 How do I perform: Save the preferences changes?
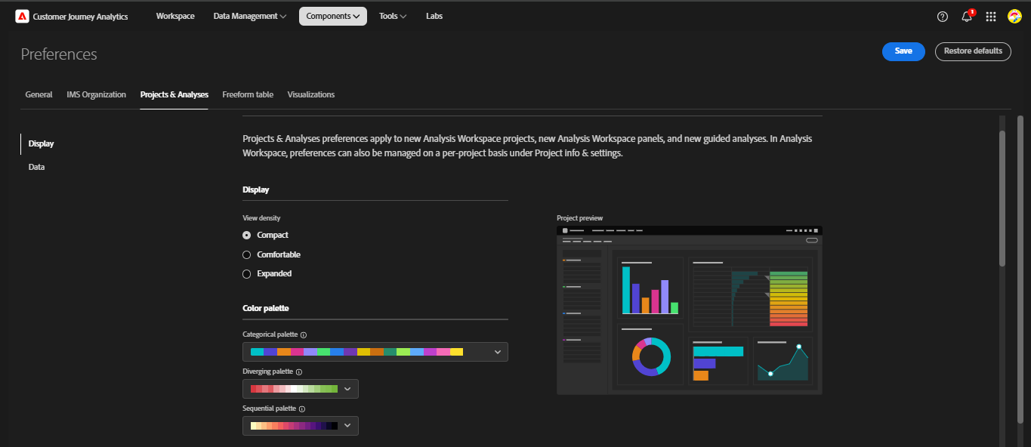click(903, 51)
